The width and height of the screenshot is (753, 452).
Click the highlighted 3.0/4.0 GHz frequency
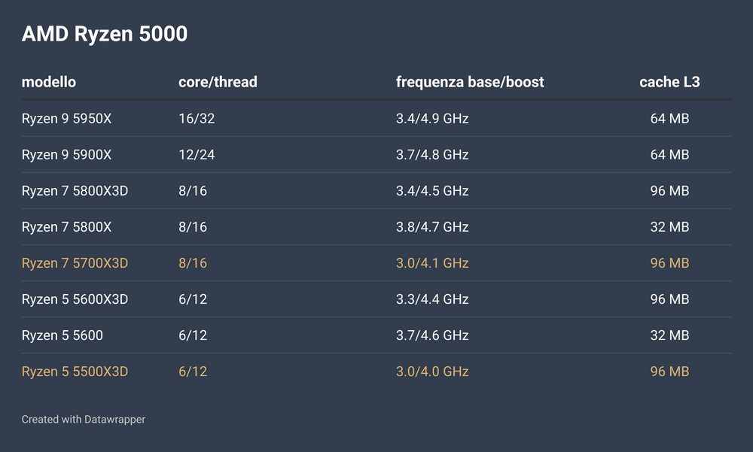(x=432, y=372)
